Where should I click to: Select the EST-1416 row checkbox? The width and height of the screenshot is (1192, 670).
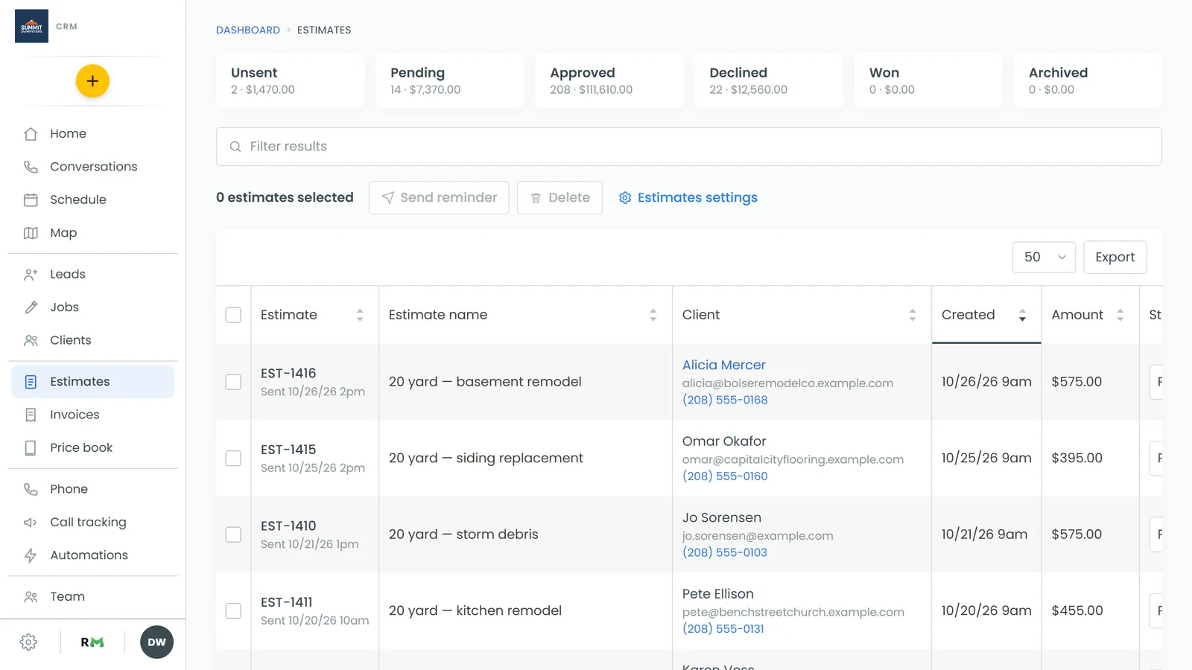[x=233, y=382]
